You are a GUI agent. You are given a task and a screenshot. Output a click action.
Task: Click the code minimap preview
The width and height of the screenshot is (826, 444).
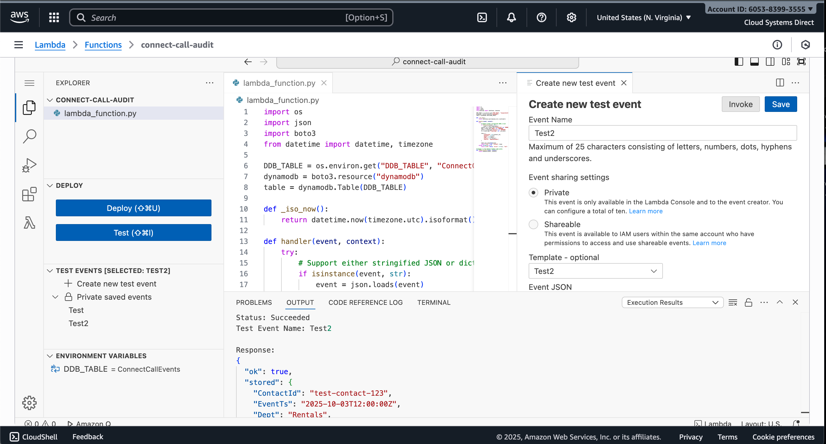[492, 129]
